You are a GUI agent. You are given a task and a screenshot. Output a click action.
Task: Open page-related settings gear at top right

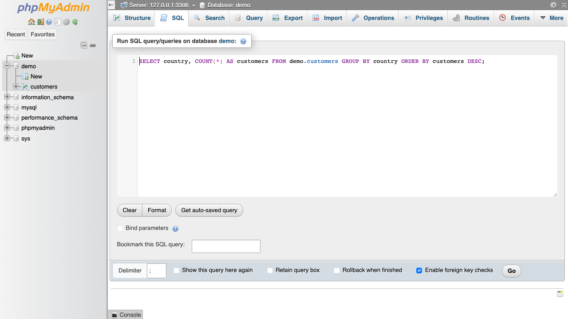pos(553,5)
